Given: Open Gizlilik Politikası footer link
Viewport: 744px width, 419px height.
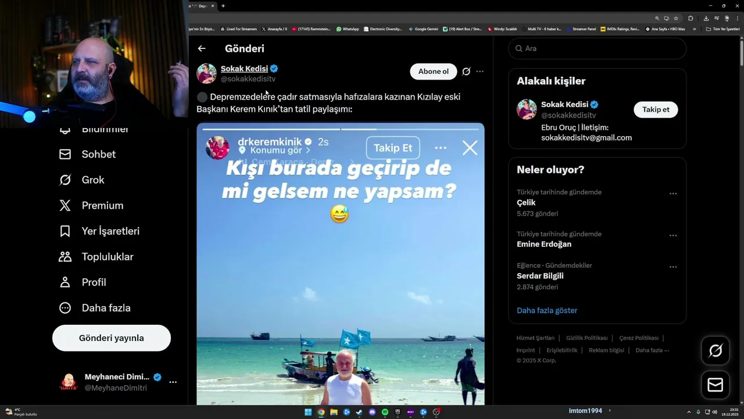Looking at the screenshot, I should pos(586,338).
